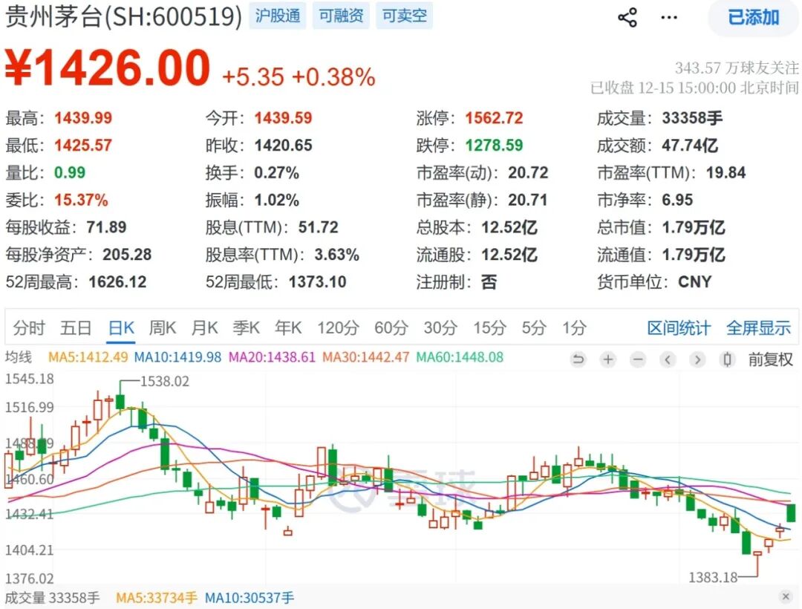Click the stock title 贵州茅台(SH:600519)
The image size is (802, 609).
(123, 16)
